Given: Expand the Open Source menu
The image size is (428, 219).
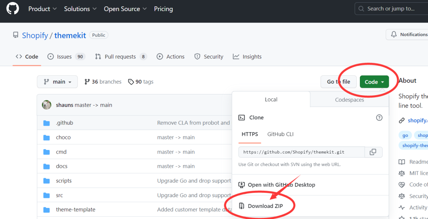Looking at the screenshot, I should pos(125,9).
